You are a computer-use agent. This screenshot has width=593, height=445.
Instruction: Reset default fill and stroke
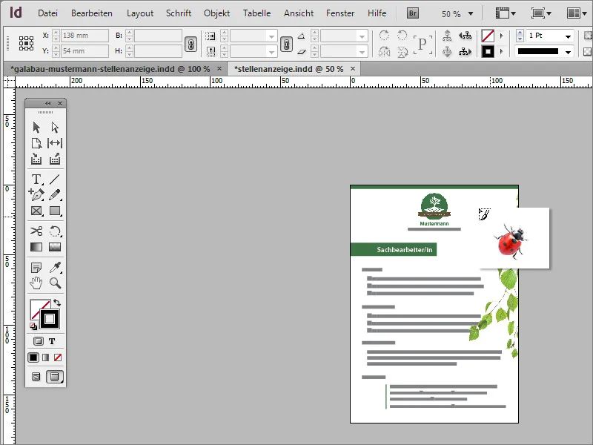click(33, 326)
